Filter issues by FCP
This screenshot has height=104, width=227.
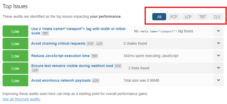click(174, 17)
